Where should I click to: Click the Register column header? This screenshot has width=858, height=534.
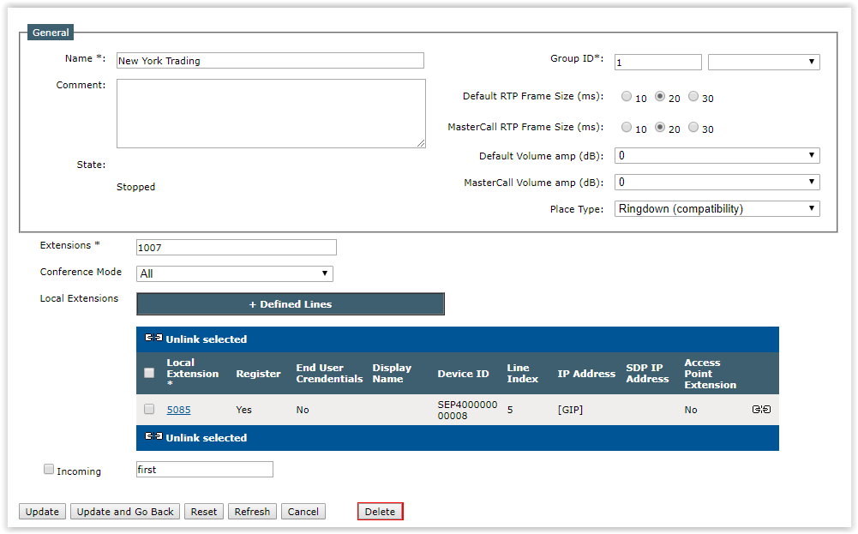click(258, 374)
